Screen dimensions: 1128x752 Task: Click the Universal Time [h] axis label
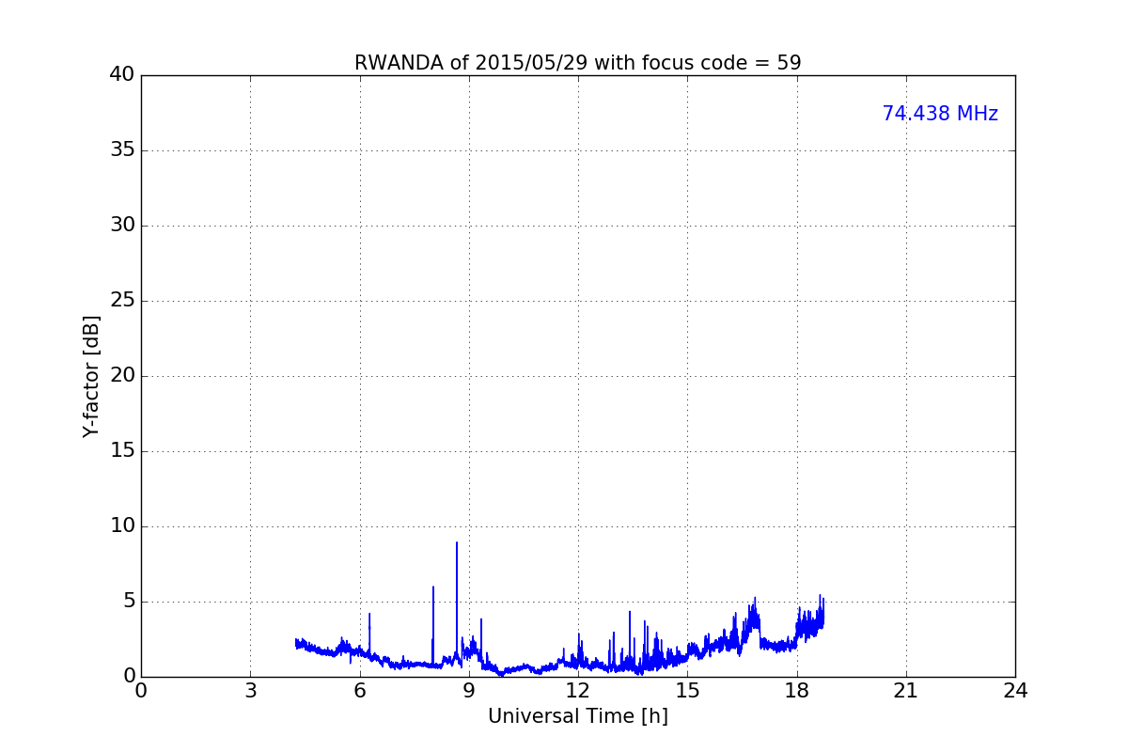(577, 716)
